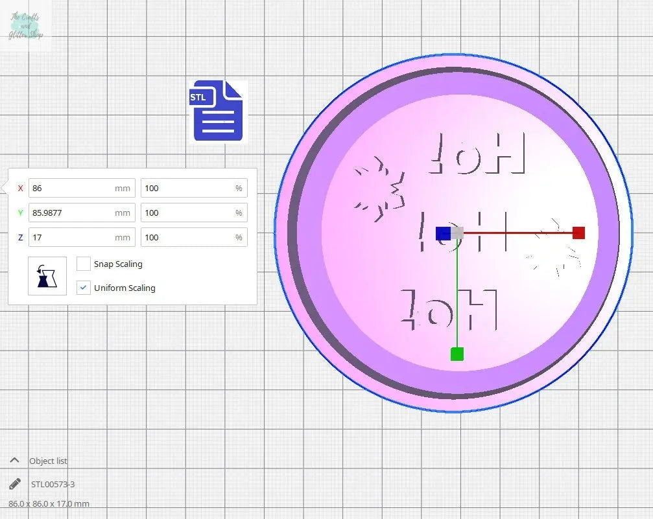Screen dimensions: 653x519
Task: Disable the Uniform Scaling checkbox
Action: pyautogui.click(x=84, y=288)
